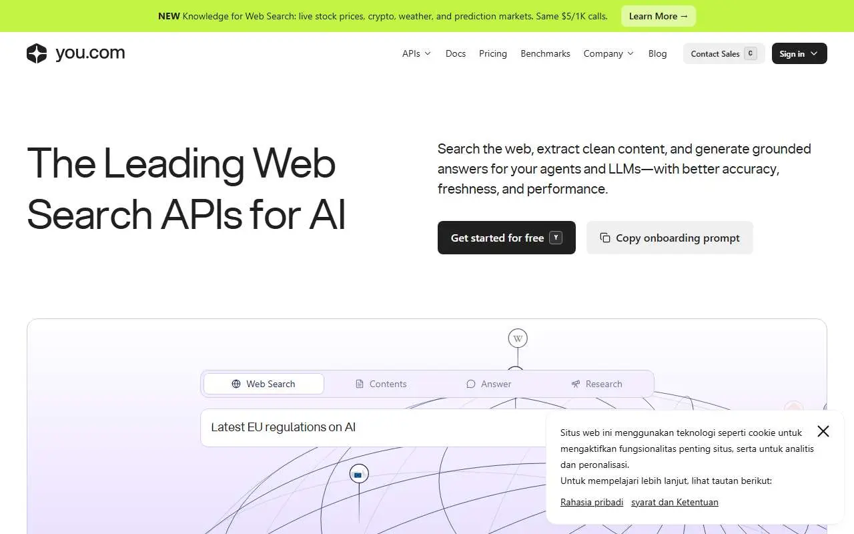Open the Benchmarks page
Image resolution: width=854 pixels, height=534 pixels.
(545, 53)
